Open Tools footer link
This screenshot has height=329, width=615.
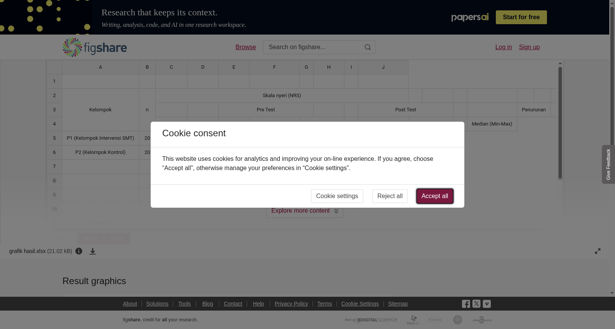184,304
